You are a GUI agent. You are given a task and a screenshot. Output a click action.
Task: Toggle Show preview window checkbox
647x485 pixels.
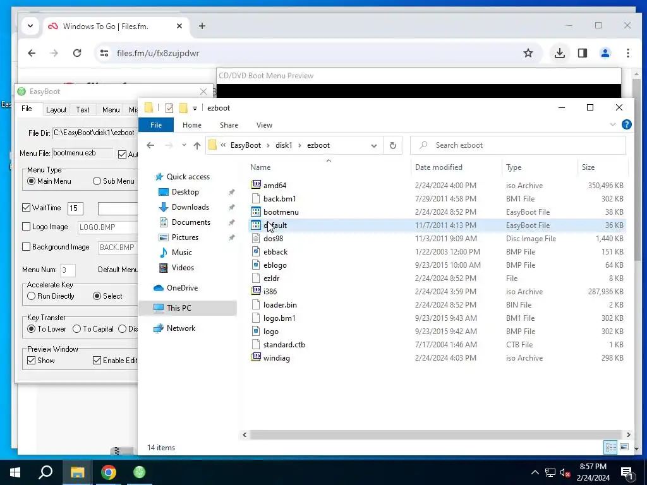[x=31, y=360]
